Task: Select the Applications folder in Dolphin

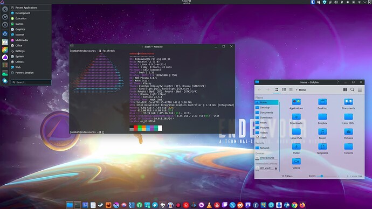Action: pos(296,104)
